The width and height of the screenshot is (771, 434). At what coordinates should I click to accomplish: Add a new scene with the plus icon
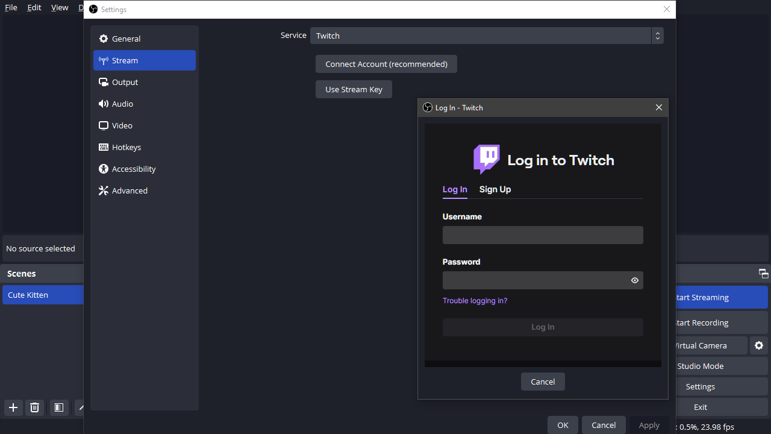point(13,407)
